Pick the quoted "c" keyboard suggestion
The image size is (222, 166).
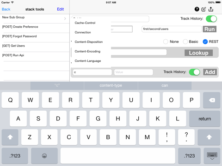[x=57, y=85]
